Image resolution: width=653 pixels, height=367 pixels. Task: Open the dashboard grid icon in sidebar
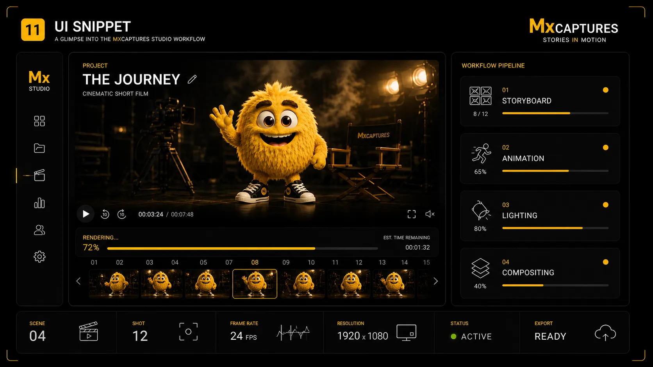click(x=39, y=121)
